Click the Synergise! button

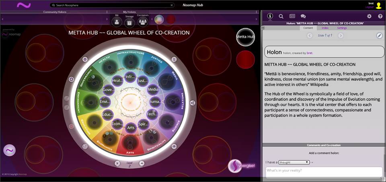coord(241,166)
